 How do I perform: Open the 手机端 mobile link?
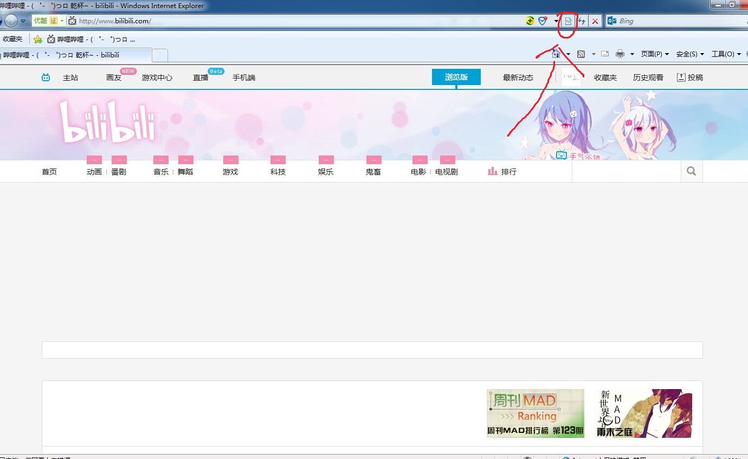pyautogui.click(x=244, y=77)
